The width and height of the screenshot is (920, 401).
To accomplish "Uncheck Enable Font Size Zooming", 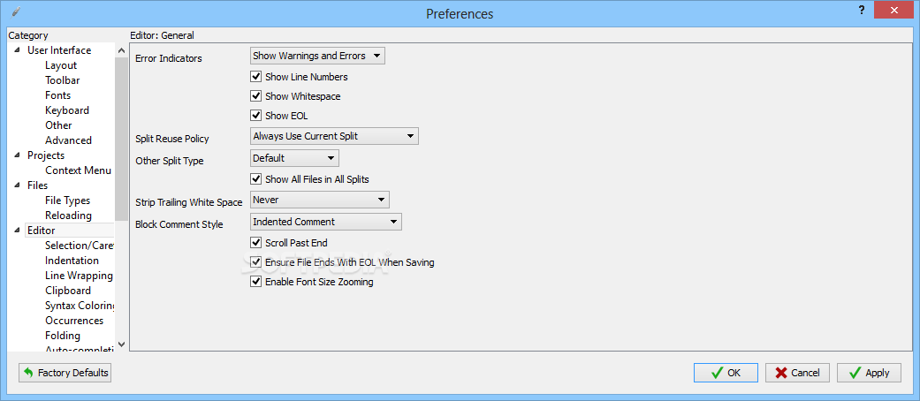I will (255, 282).
